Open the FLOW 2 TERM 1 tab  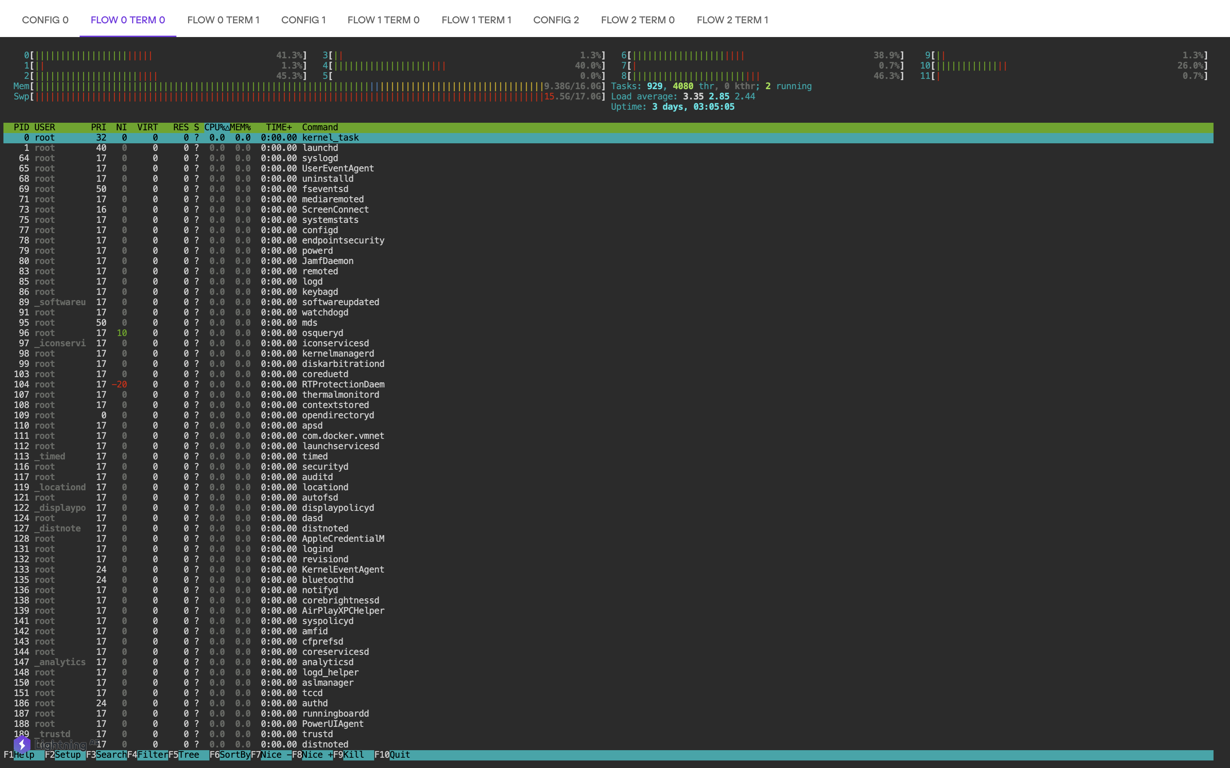tap(732, 20)
